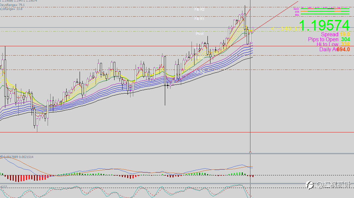
Task: Click the STR row label in signal panel
Action: coord(297,12)
